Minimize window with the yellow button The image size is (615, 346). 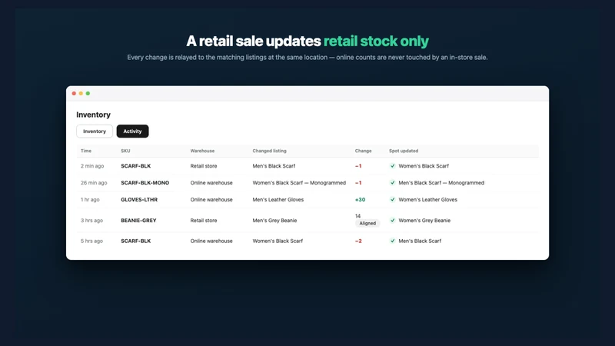pyautogui.click(x=81, y=93)
